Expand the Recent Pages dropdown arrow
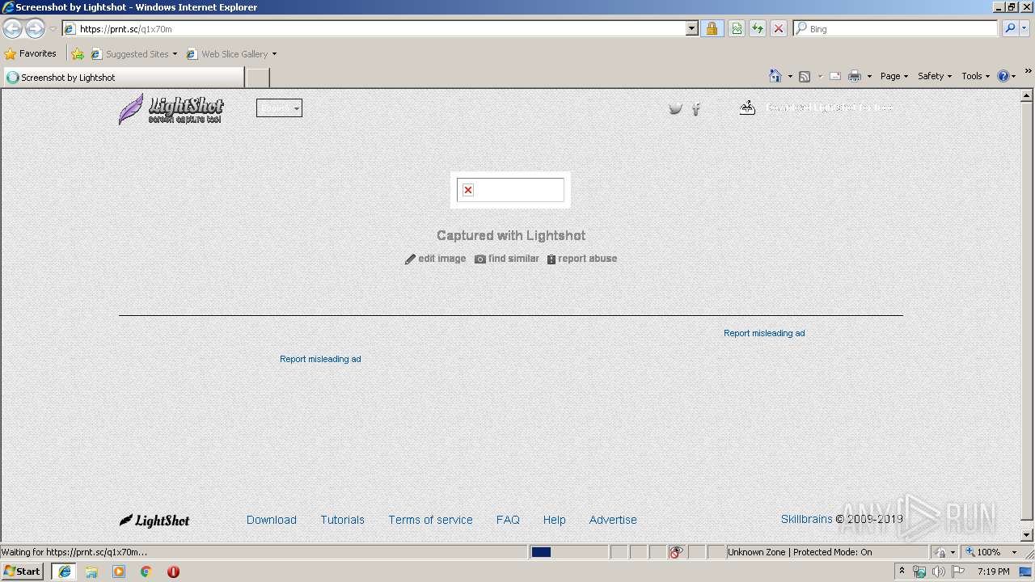This screenshot has width=1035, height=582. point(53,29)
